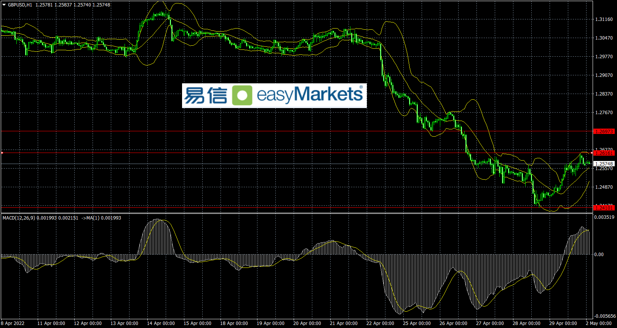
Task: Click the 1.28370 price axis value
Action: point(604,94)
